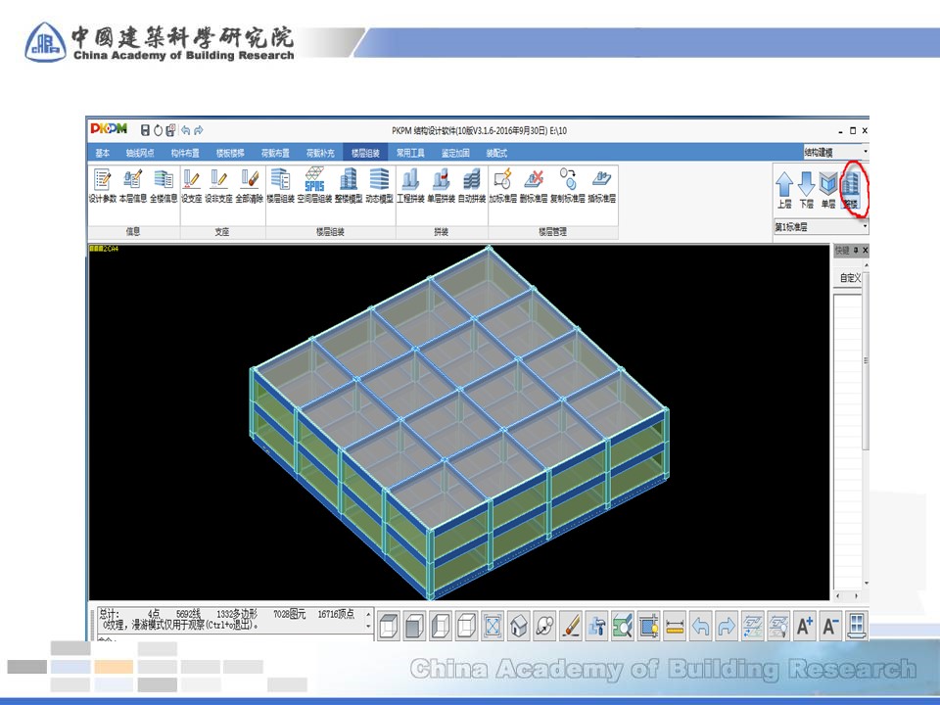
Task: Click the 整楼 view icon circled in red
Action: click(850, 189)
